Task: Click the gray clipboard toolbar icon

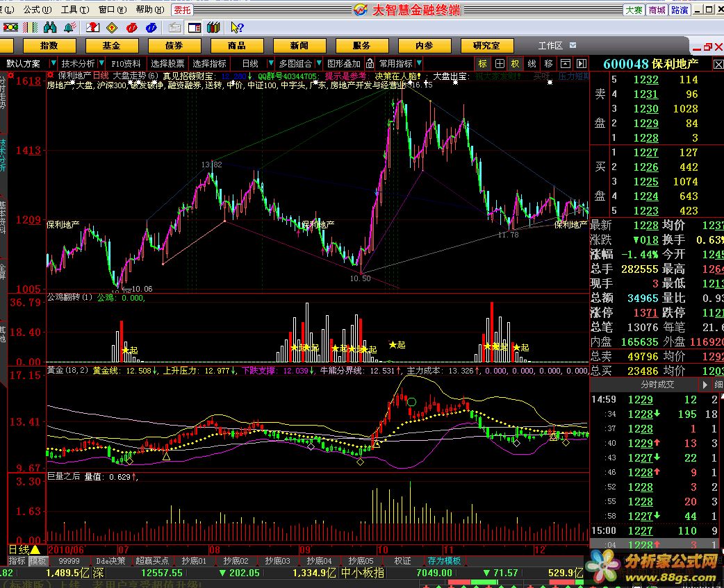Action: (x=174, y=28)
